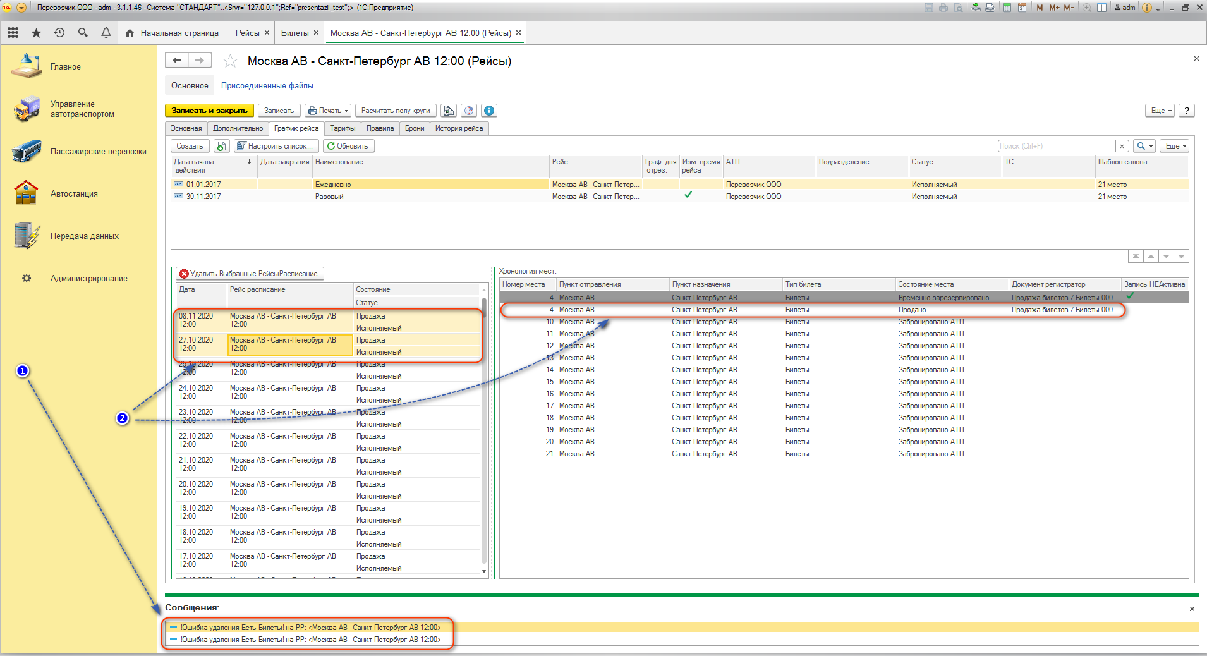Image resolution: width=1207 pixels, height=656 pixels.
Task: Add this route to favorites with star
Action: click(230, 61)
